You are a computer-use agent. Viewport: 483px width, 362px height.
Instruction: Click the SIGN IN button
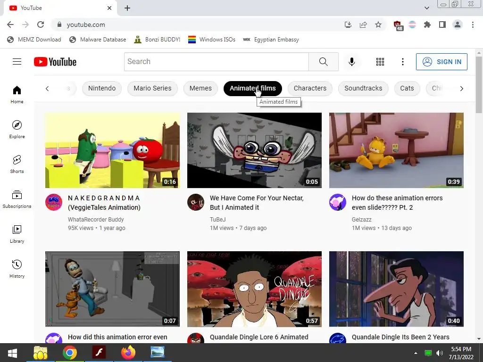pyautogui.click(x=441, y=62)
